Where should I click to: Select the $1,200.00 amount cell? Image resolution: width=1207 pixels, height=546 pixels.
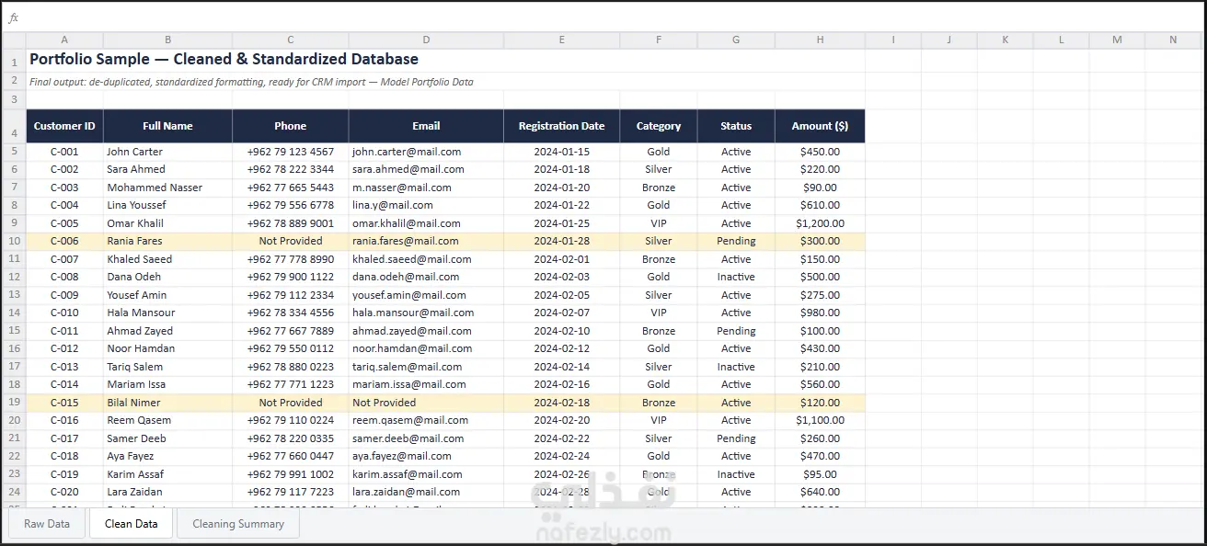[x=820, y=223]
